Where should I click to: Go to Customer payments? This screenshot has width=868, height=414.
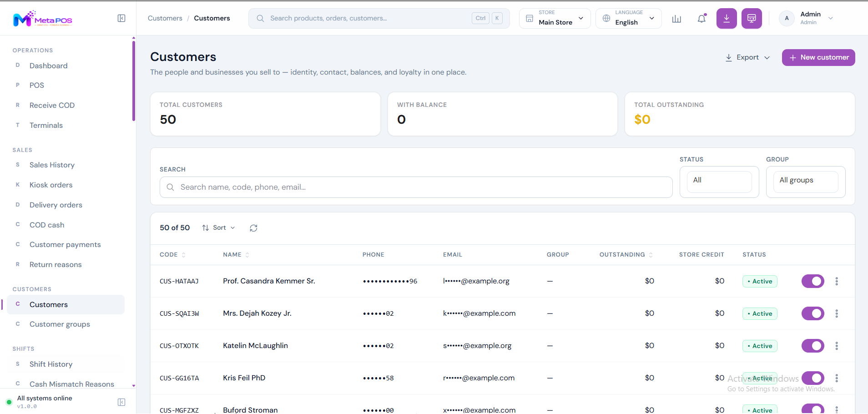pyautogui.click(x=66, y=245)
